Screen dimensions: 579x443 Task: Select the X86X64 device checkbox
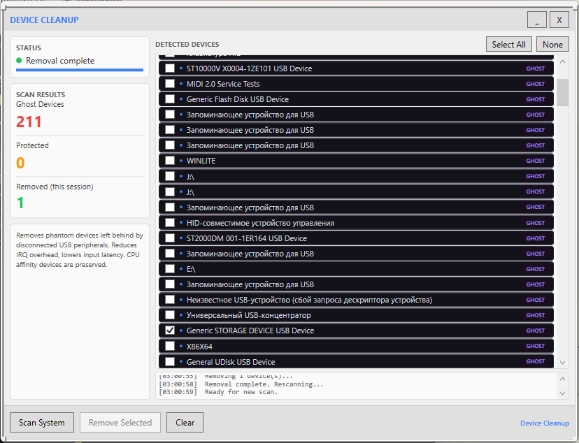click(x=170, y=346)
